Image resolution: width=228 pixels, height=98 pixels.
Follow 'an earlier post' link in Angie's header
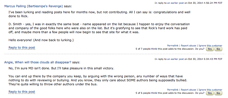click(175, 59)
